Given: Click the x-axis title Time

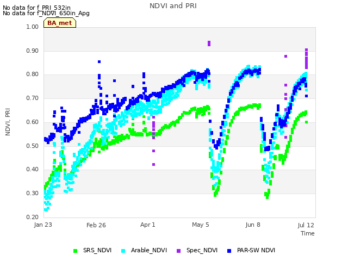Looking at the screenshot, I should (308, 233).
